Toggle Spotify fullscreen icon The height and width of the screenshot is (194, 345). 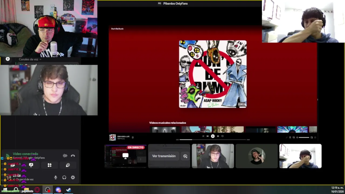tap(315, 137)
